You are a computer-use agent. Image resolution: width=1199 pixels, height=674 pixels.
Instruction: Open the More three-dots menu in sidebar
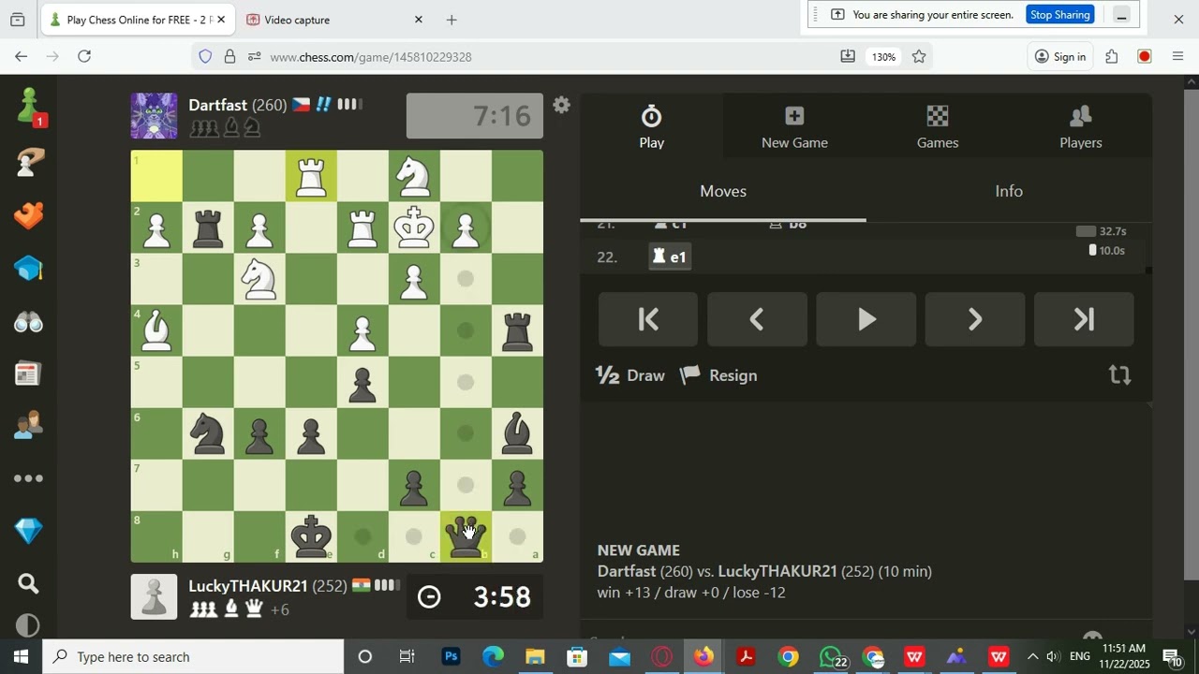29,478
